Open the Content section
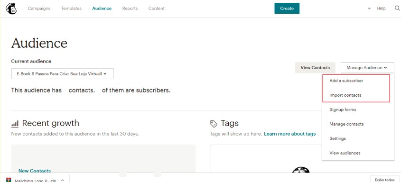This screenshot has height=182, width=401. pos(157,9)
